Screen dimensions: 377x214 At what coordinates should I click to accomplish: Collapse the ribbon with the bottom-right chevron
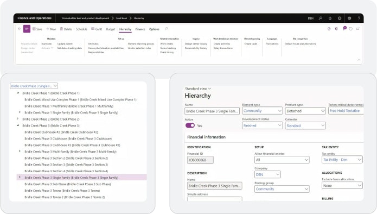[359, 60]
